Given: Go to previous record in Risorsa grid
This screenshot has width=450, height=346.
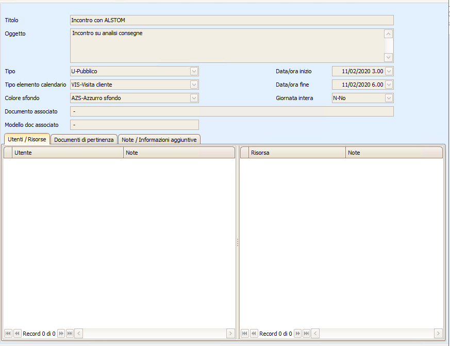Looking at the screenshot, I should (254, 334).
